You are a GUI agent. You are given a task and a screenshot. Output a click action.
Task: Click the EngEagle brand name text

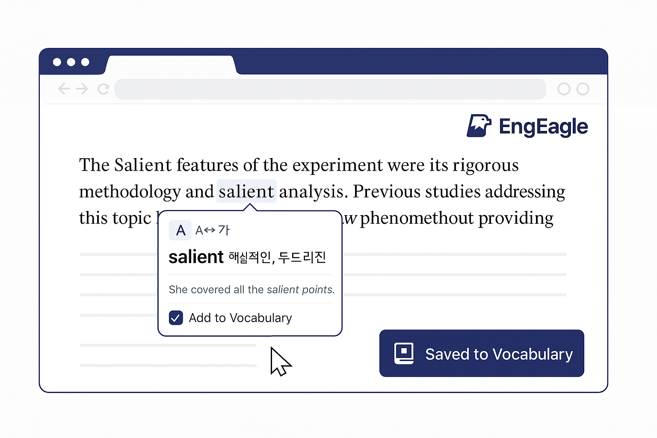coord(543,127)
